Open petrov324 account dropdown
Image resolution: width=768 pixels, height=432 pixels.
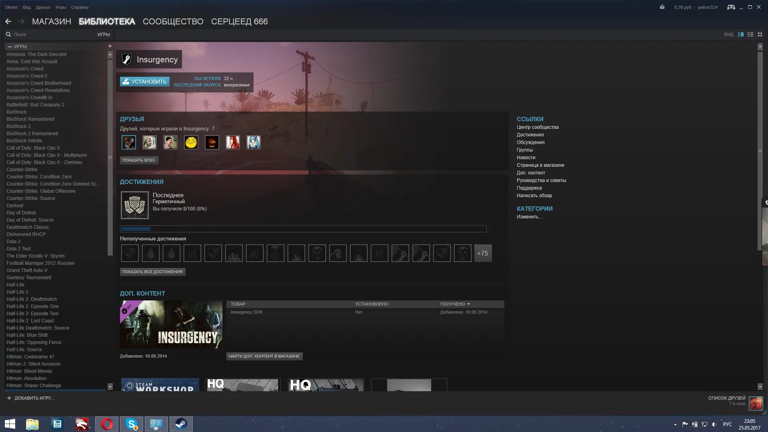(708, 7)
